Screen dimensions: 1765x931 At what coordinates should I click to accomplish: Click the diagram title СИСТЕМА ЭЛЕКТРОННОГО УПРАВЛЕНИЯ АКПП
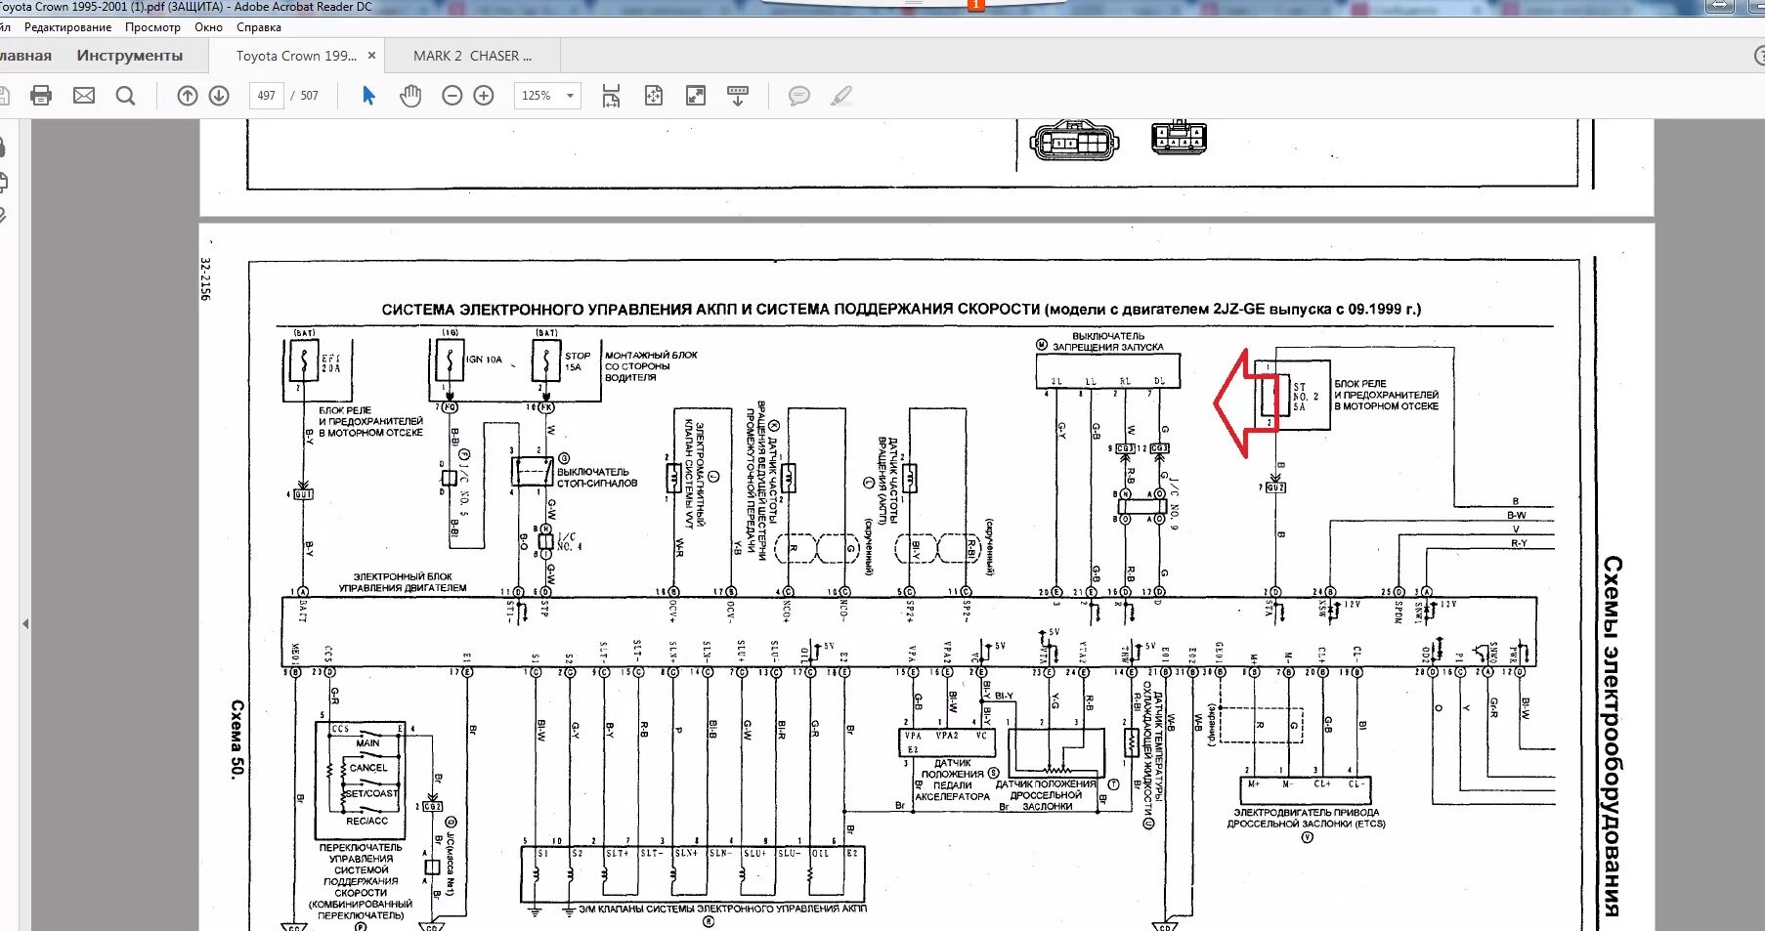pyautogui.click(x=901, y=309)
